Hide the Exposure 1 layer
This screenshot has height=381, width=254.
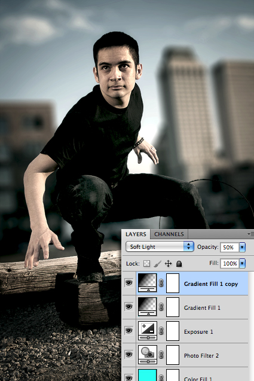click(x=128, y=330)
